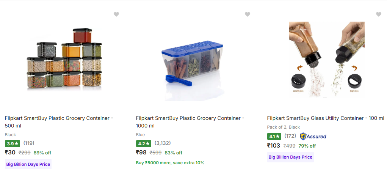387x173 pixels.
Task: Open Flipkart SmartBuy Glass Utility Container 100 ml
Action: 325,118
